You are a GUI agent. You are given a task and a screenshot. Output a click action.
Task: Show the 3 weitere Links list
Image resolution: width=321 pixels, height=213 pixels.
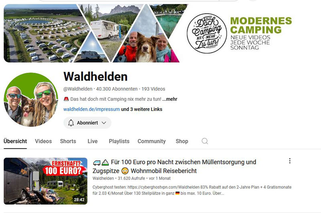(142, 109)
